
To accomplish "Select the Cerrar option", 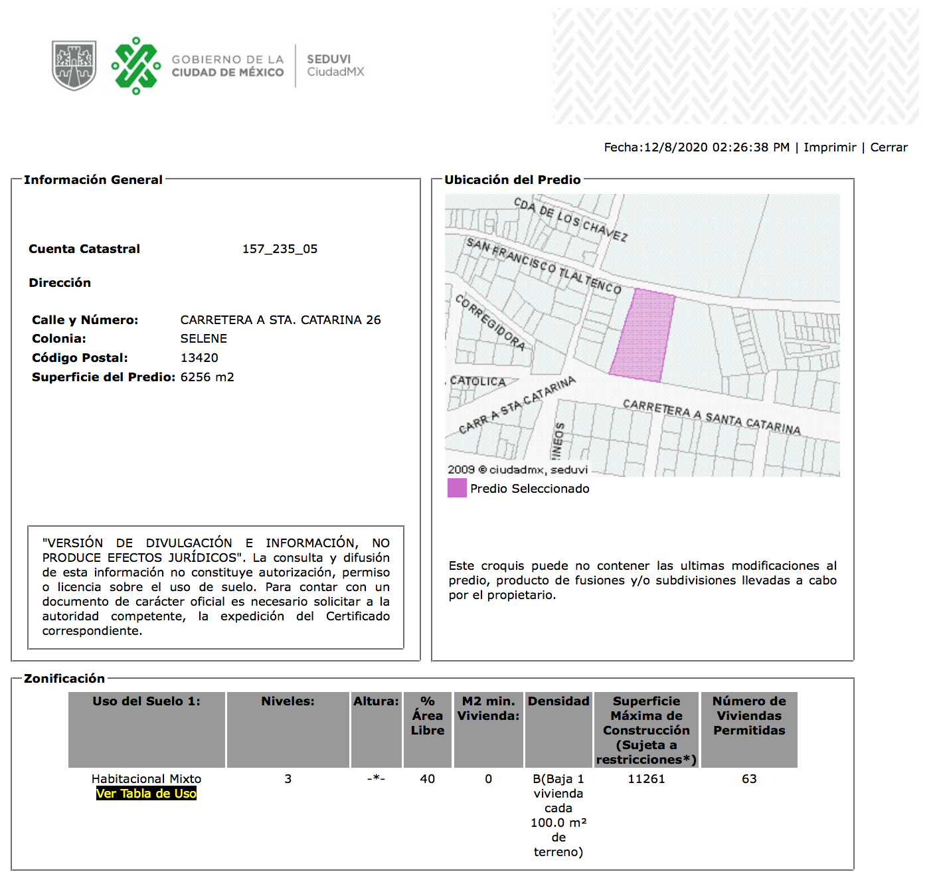I will pyautogui.click(x=889, y=147).
